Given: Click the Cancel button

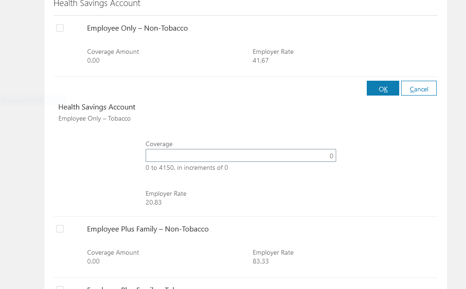Looking at the screenshot, I should (x=418, y=88).
